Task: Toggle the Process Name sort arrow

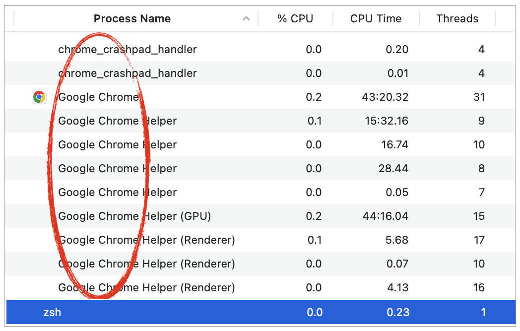Action: pos(246,19)
